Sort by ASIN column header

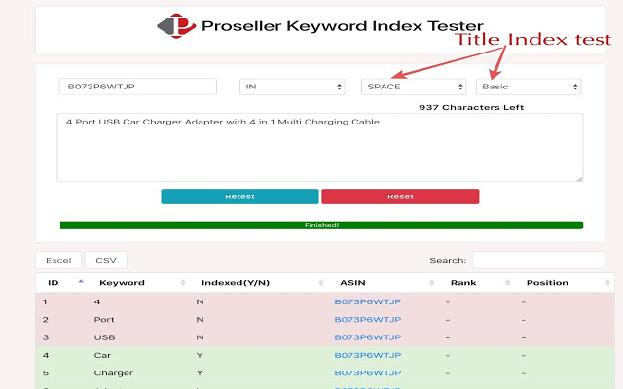pyautogui.click(x=352, y=283)
